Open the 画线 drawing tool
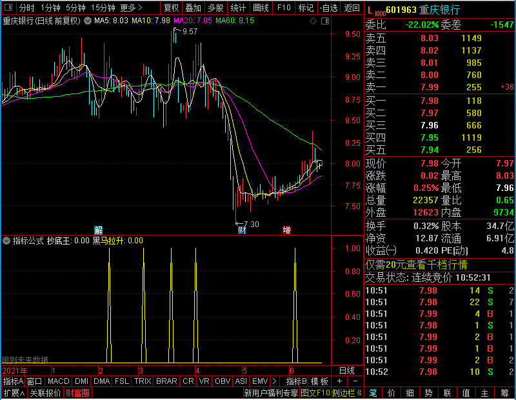 261,8
